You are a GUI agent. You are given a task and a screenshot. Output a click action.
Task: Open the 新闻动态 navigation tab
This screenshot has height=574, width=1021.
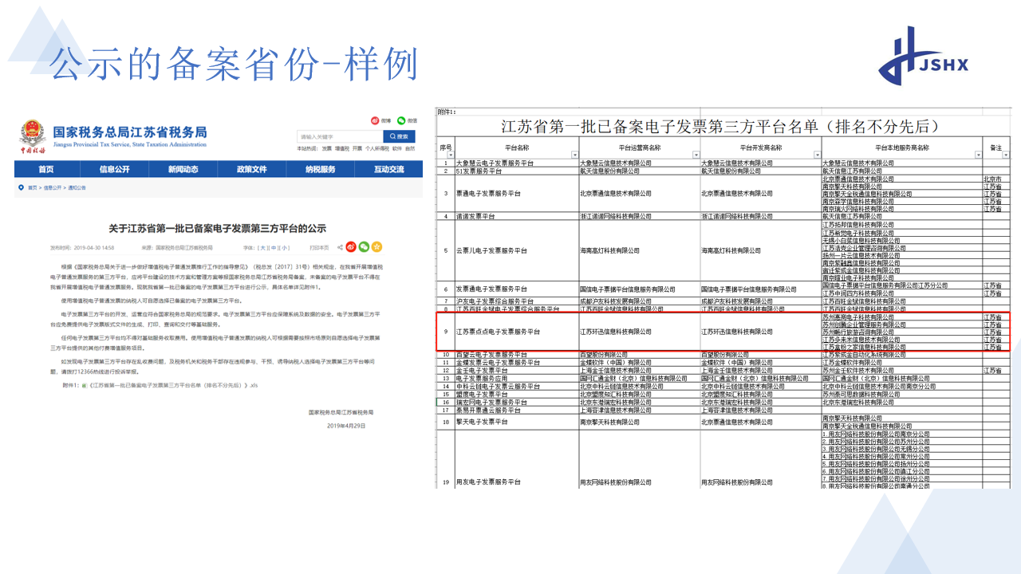183,169
